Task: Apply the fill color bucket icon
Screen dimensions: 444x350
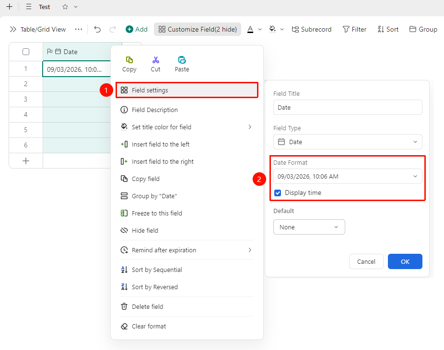Action: coord(272,29)
